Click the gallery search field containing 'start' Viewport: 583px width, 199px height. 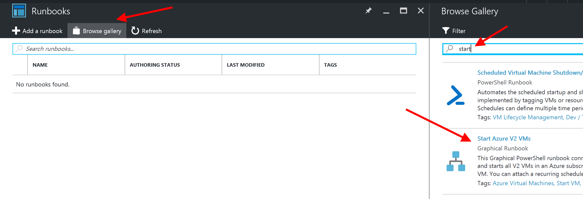(513, 49)
